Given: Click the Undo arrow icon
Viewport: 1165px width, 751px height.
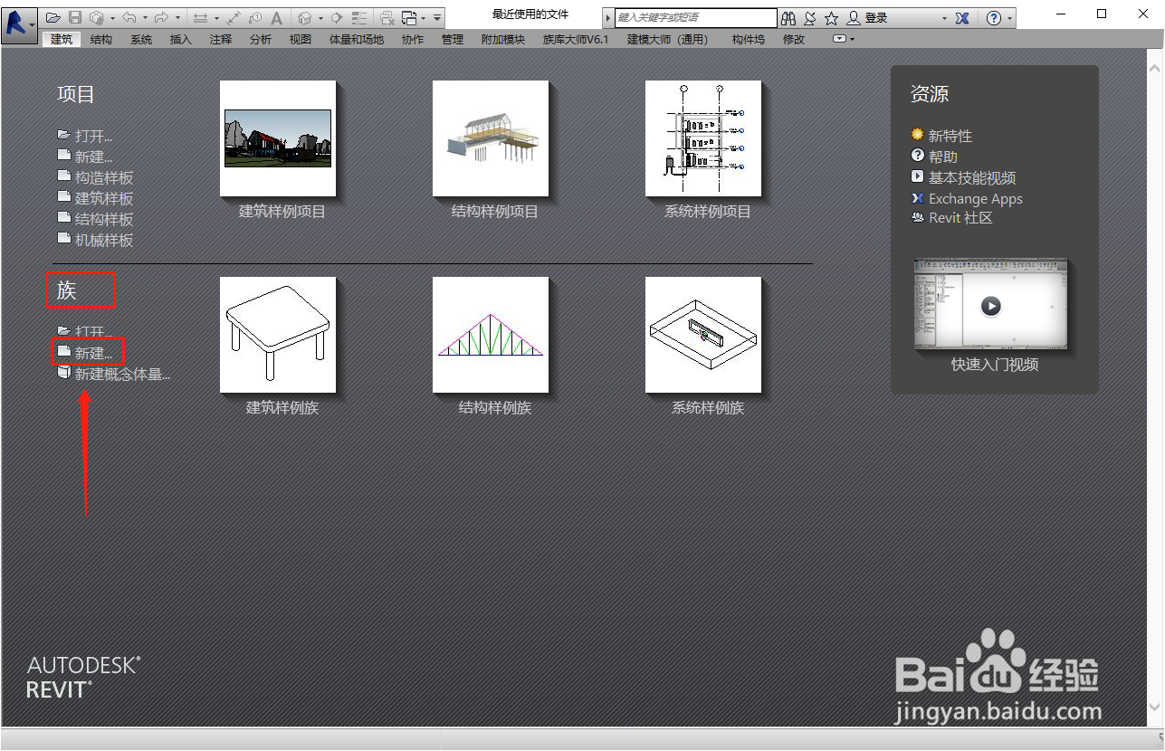Looking at the screenshot, I should pyautogui.click(x=129, y=18).
